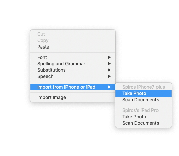Expand the Substitutions submenu arrow
This screenshot has width=179, height=156.
point(109,70)
